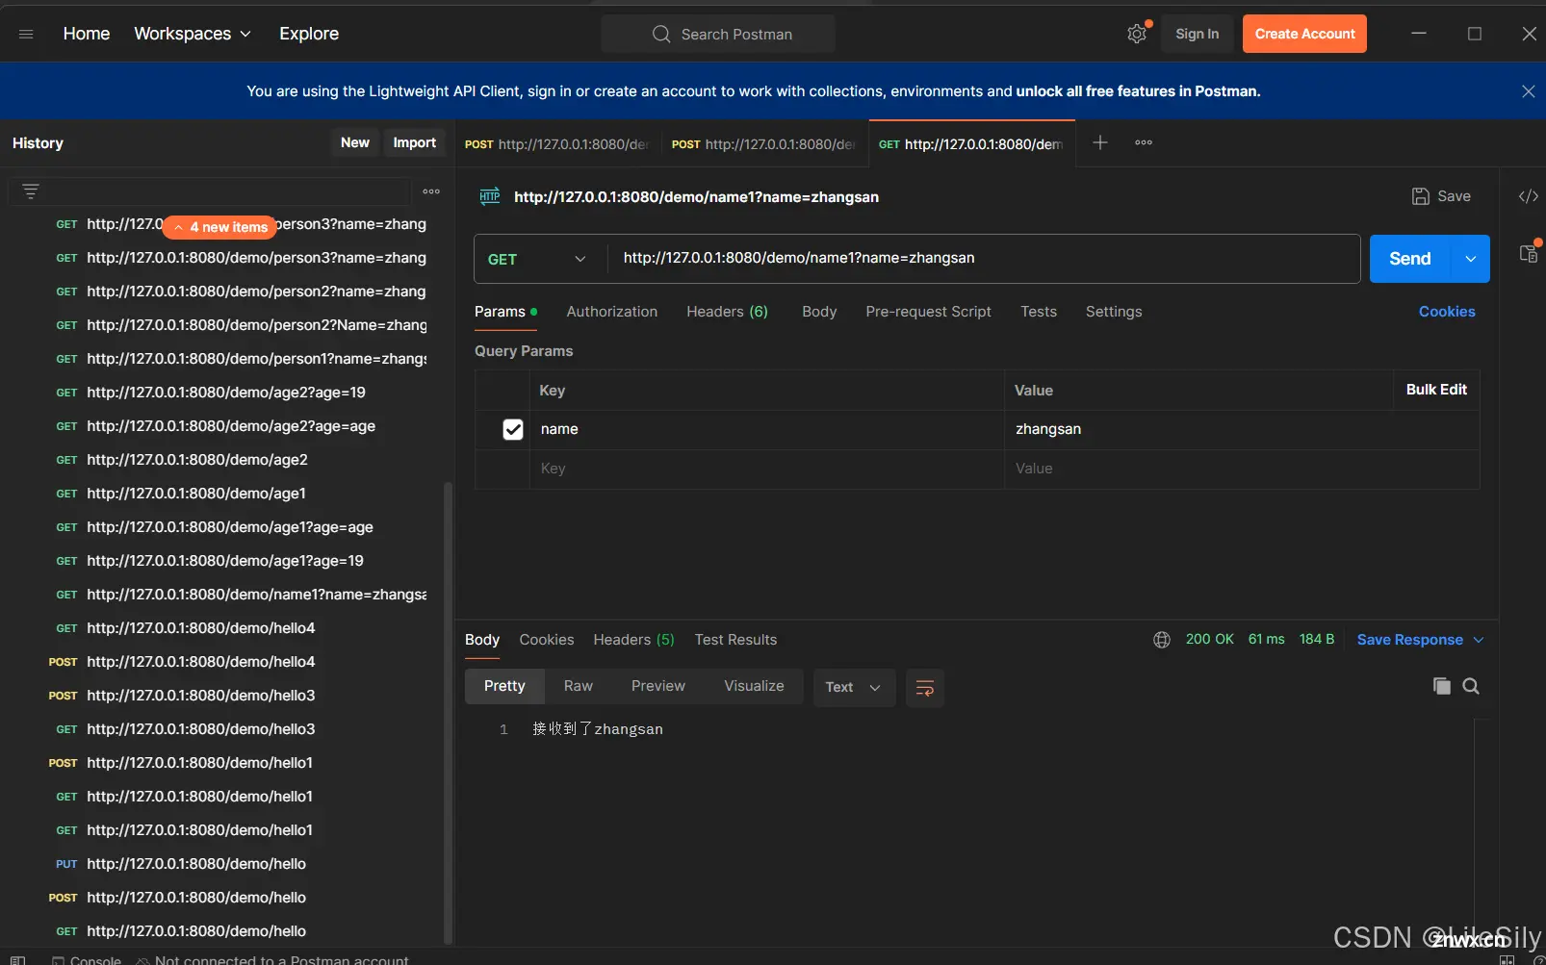Open the Explore menu
Image resolution: width=1546 pixels, height=965 pixels.
309,34
